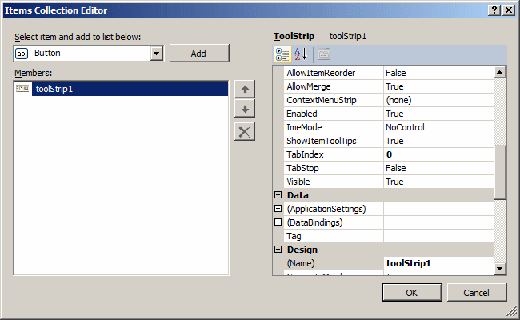Click empty Tag value field
520x320 pixels.
pos(438,236)
